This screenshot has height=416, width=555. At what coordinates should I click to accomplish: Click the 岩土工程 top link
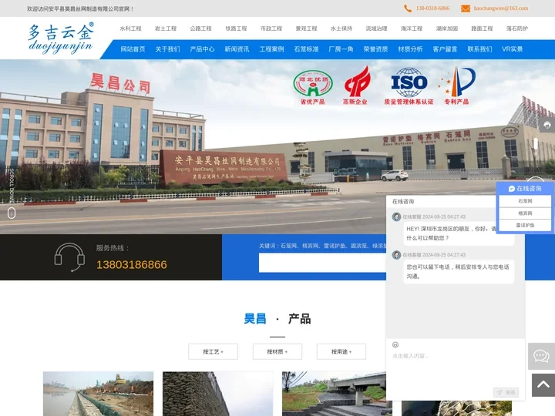click(x=166, y=29)
